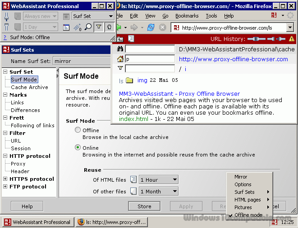298x228 pixels.
Task: Collapse the Marks tree node
Action: [5, 95]
